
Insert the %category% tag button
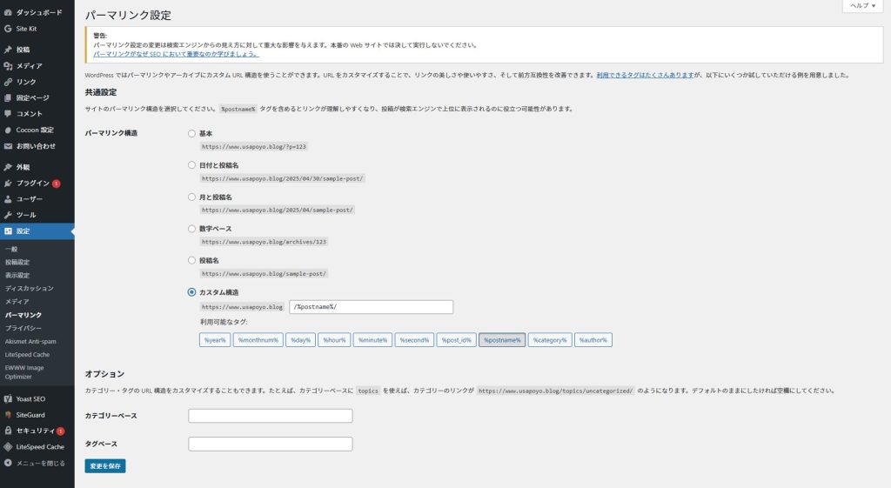(549, 340)
